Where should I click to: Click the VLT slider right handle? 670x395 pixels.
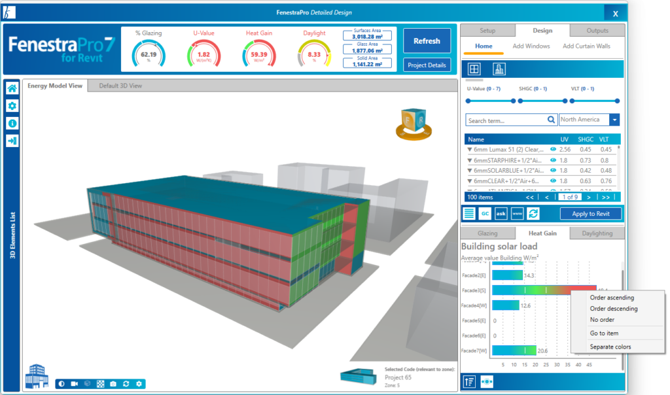(x=617, y=101)
